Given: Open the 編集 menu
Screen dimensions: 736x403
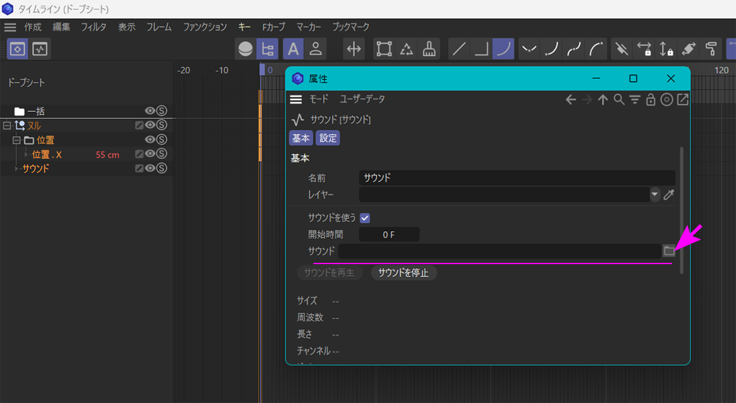Looking at the screenshot, I should (61, 27).
